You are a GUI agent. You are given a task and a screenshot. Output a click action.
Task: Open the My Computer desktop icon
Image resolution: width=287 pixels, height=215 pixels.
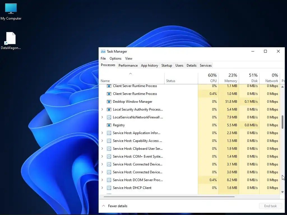tap(11, 11)
